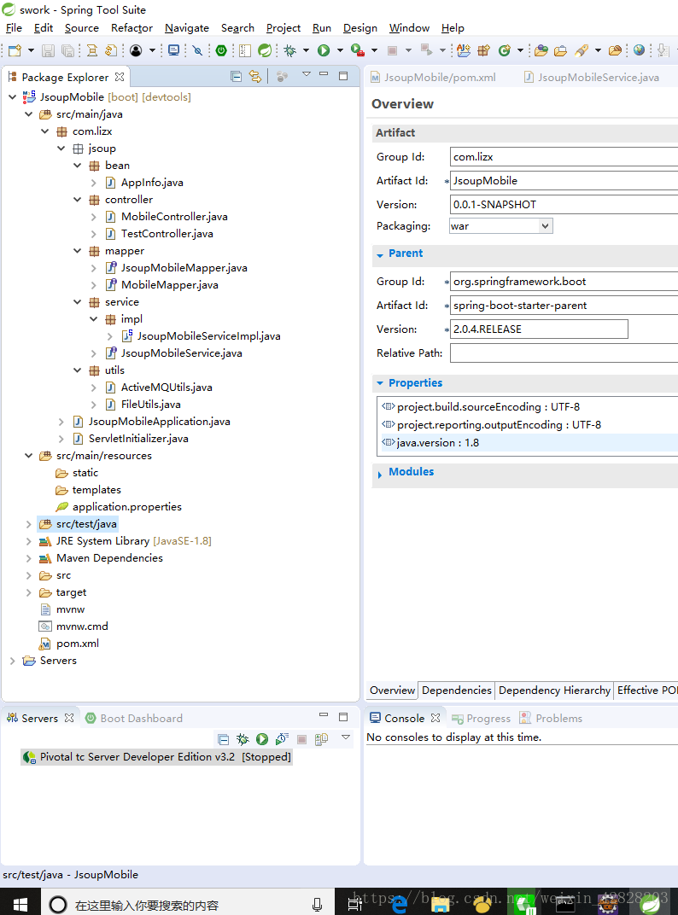Click the Artifact Version field
678x915 pixels.
point(564,205)
